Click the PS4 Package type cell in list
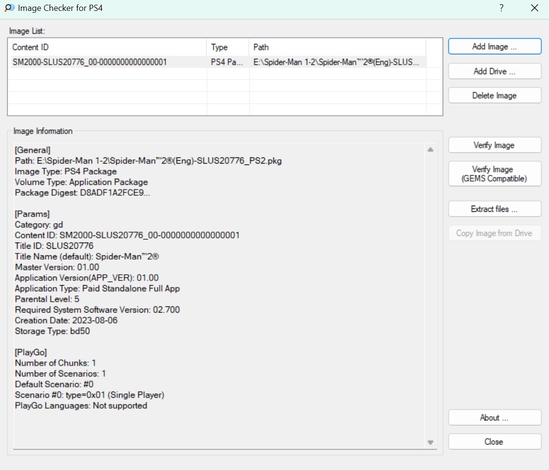The image size is (549, 470). [x=227, y=62]
